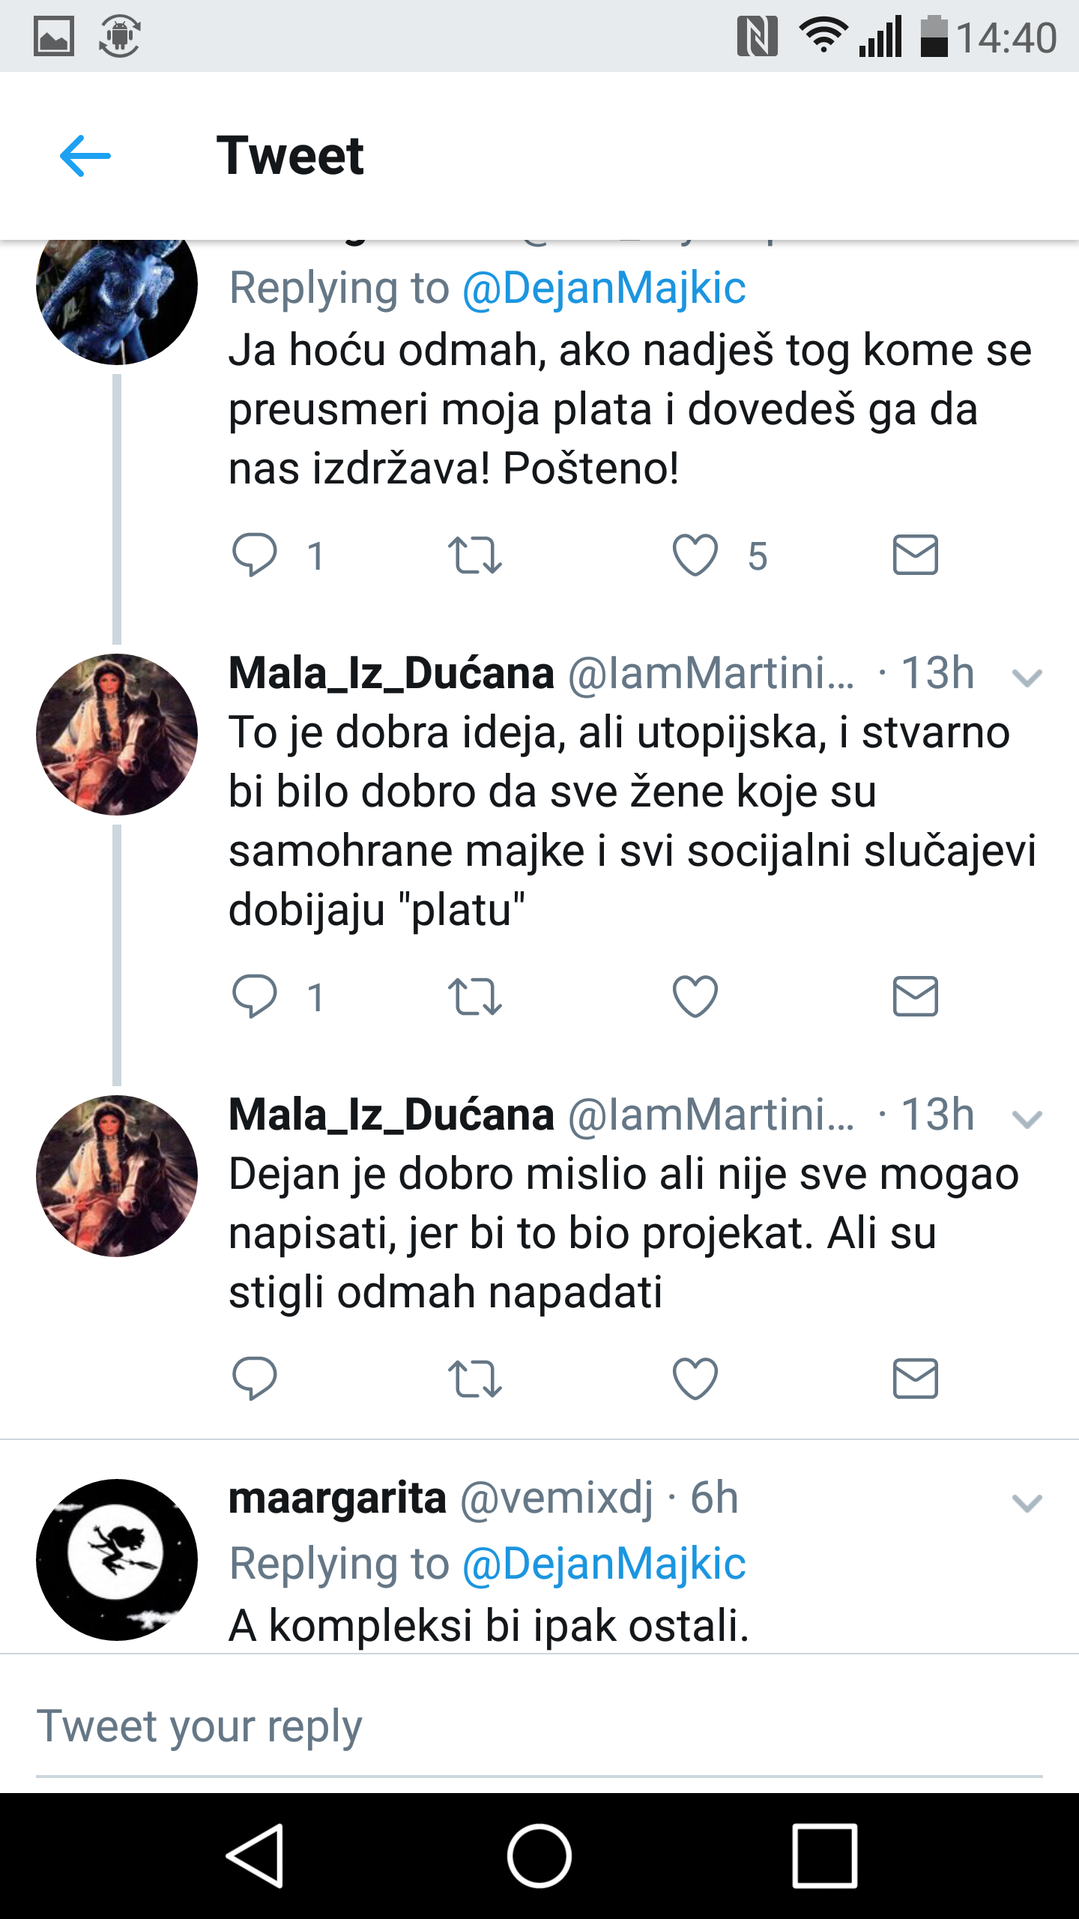This screenshot has width=1079, height=1919.
Task: View Mala_Iz_Dućana's profile name
Action: 390,673
